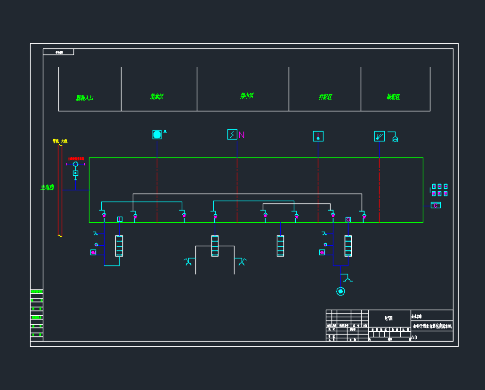Screen dimensions: 485x390
Task: Toggle the first magenta terminal on the green bus
Action: click(104, 216)
